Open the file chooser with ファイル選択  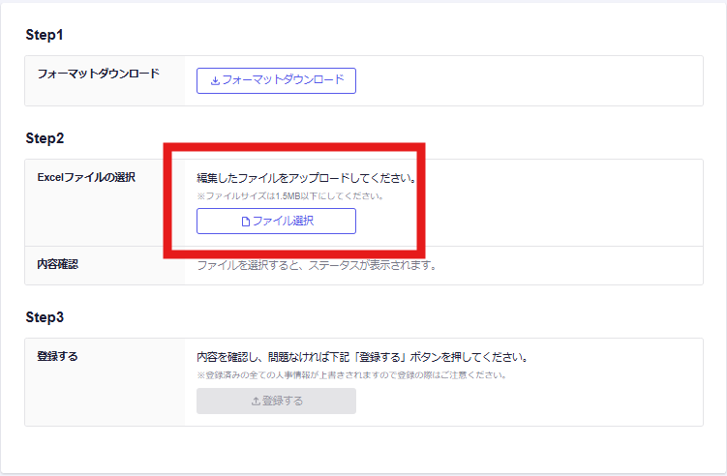(276, 222)
